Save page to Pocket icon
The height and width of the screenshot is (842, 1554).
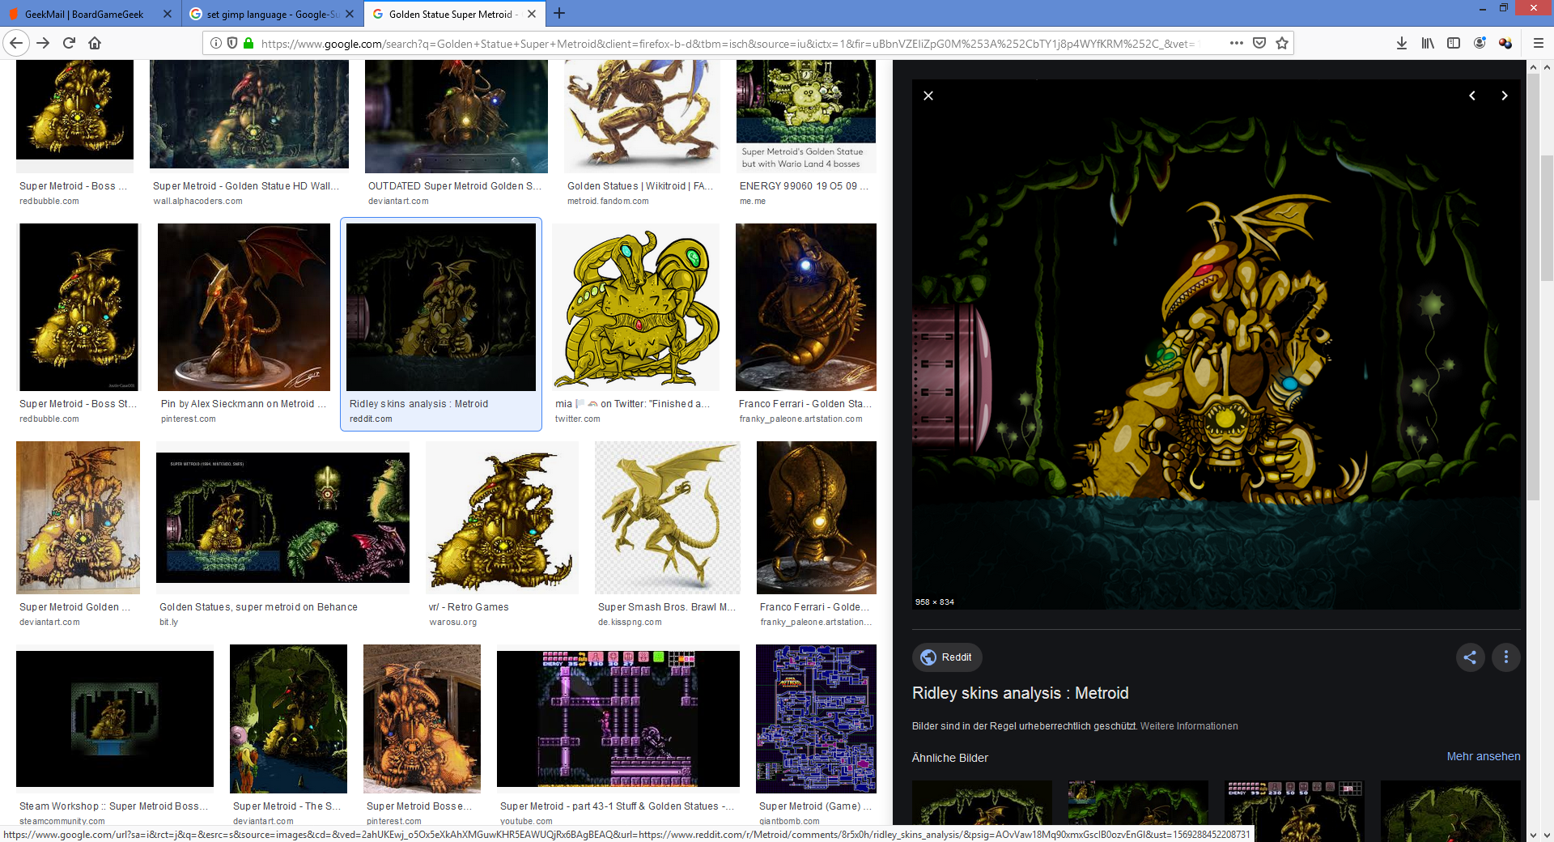(x=1259, y=43)
